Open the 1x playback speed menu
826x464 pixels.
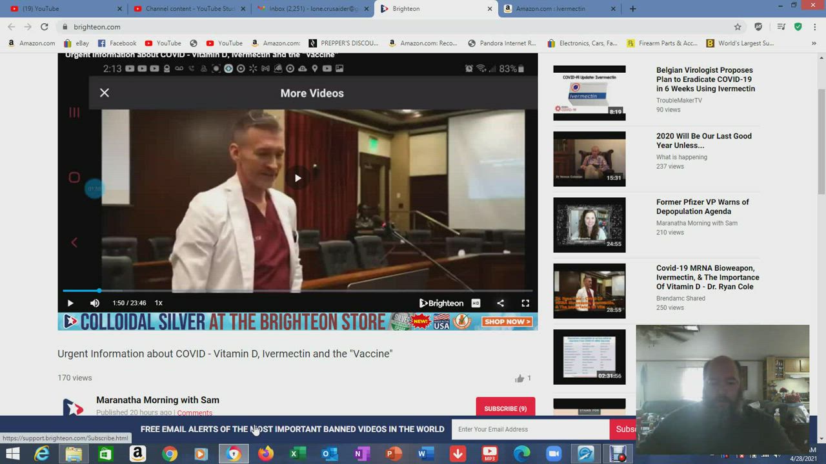(158, 303)
